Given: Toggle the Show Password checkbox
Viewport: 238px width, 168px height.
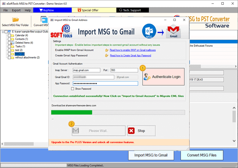Looking at the screenshot, I should pos(73,89).
